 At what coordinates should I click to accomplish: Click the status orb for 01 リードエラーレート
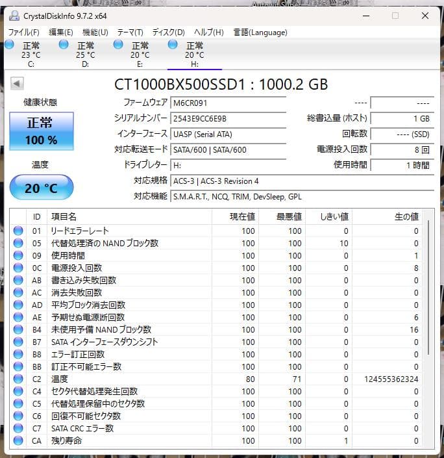click(x=18, y=231)
